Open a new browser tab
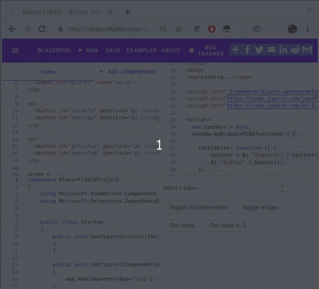 coord(128,12)
